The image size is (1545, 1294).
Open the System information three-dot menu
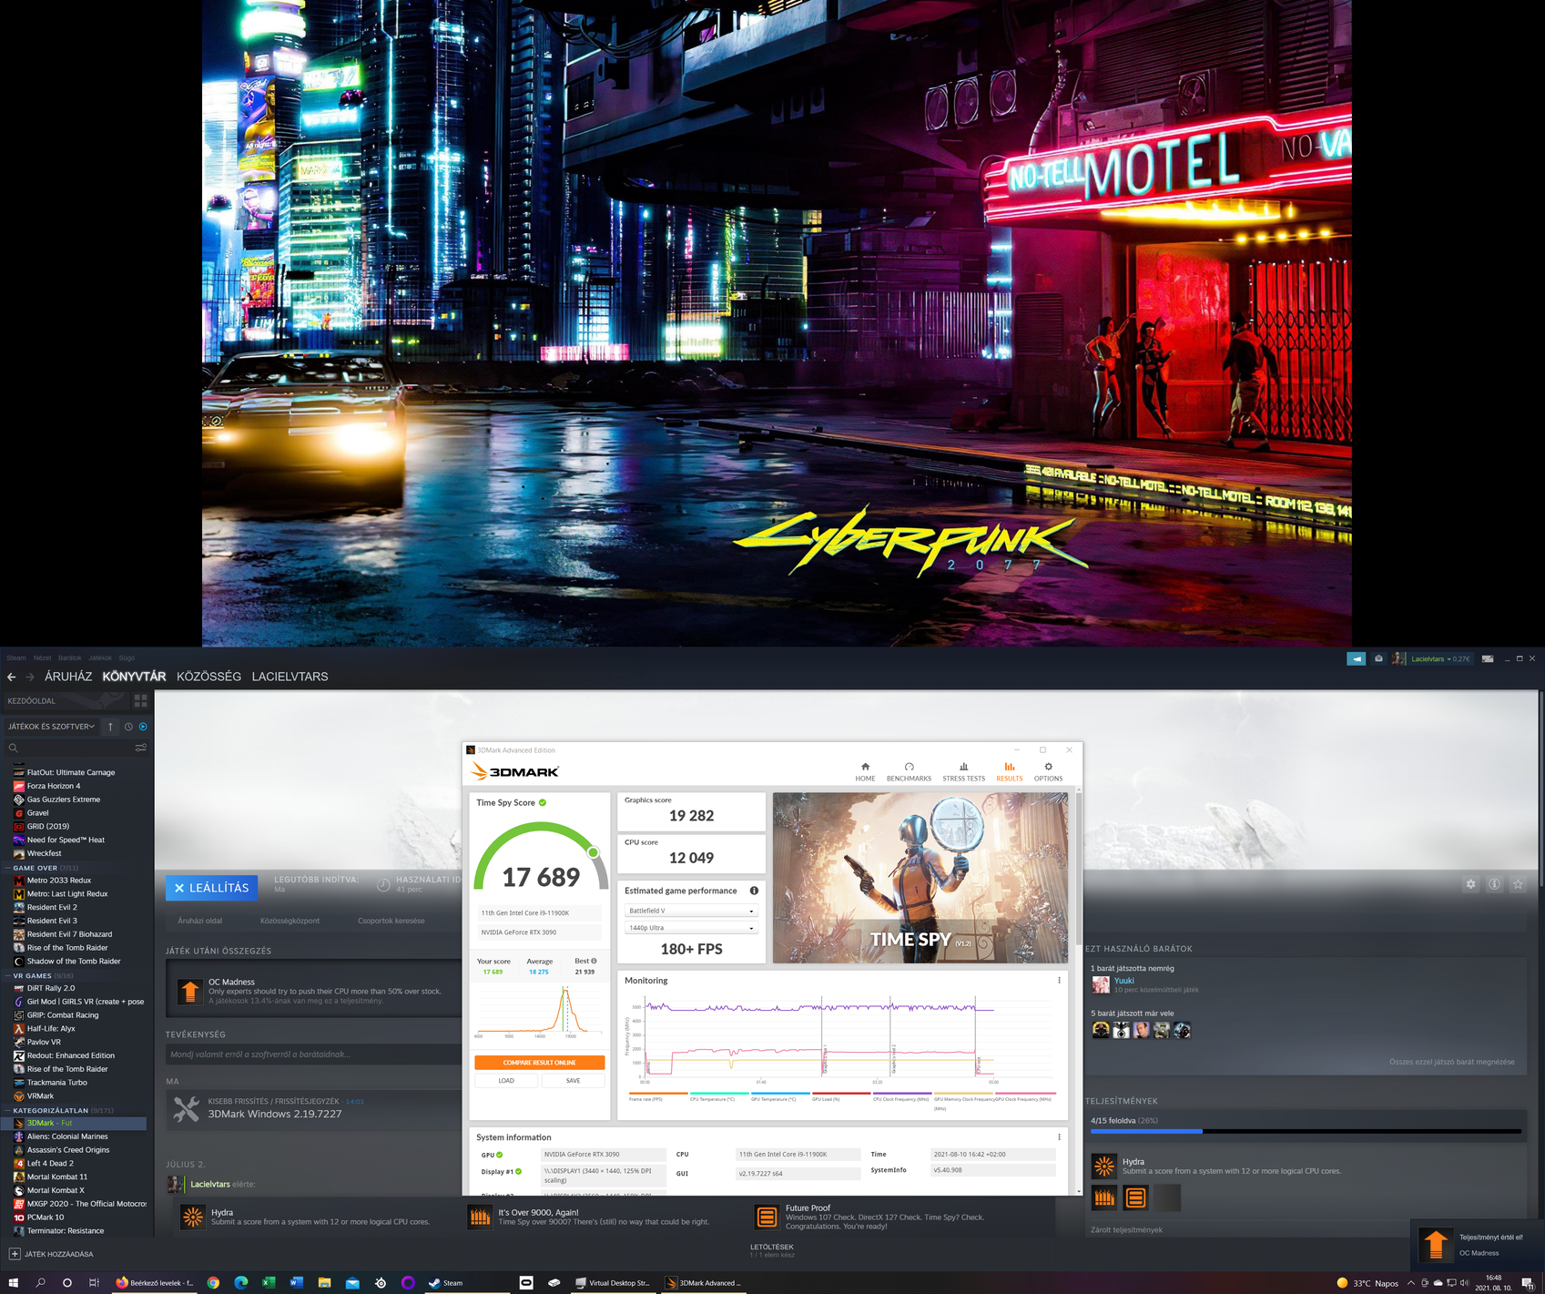point(1059,1137)
